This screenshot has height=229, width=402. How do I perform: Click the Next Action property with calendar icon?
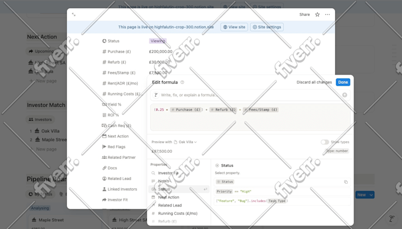tap(115, 136)
